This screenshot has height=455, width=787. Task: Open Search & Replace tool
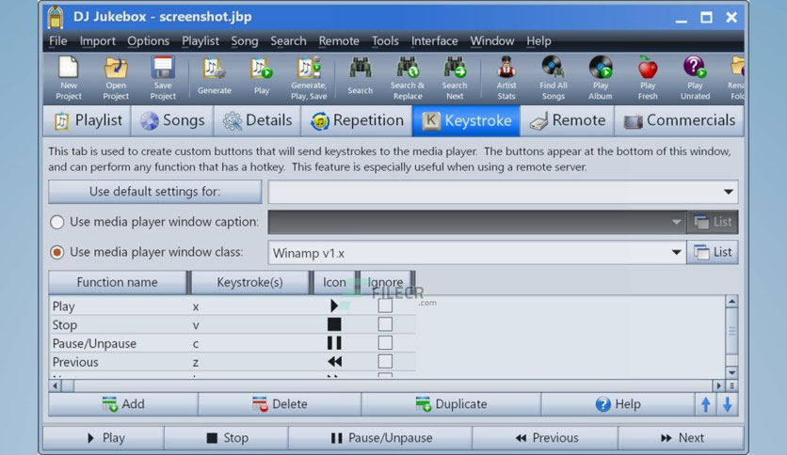(408, 78)
